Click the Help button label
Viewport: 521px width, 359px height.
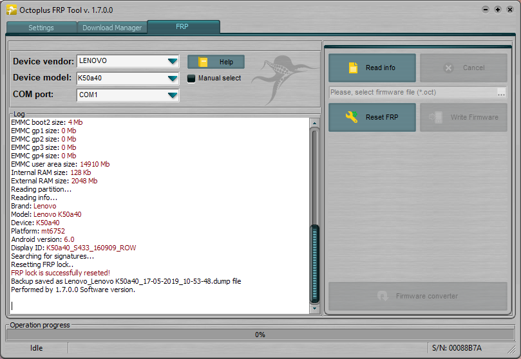tap(226, 62)
